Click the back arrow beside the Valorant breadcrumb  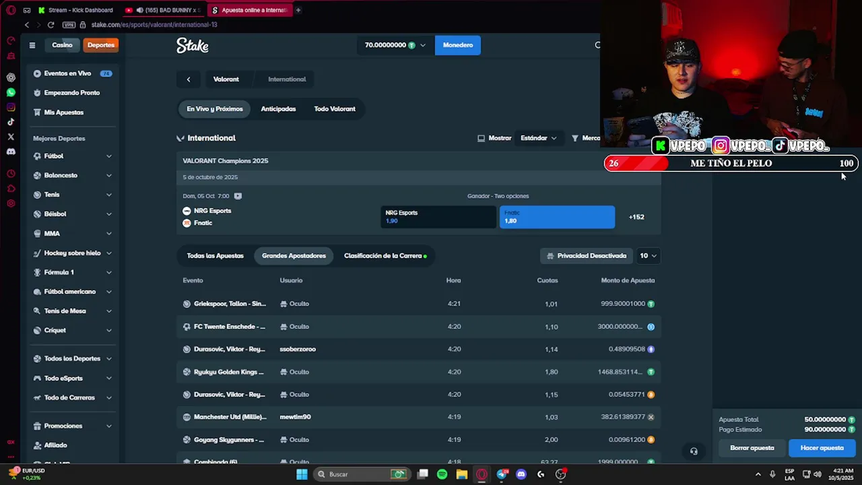189,79
